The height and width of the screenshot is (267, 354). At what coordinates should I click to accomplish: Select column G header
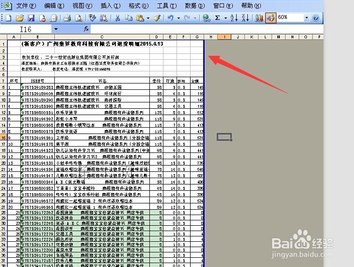click(197, 37)
